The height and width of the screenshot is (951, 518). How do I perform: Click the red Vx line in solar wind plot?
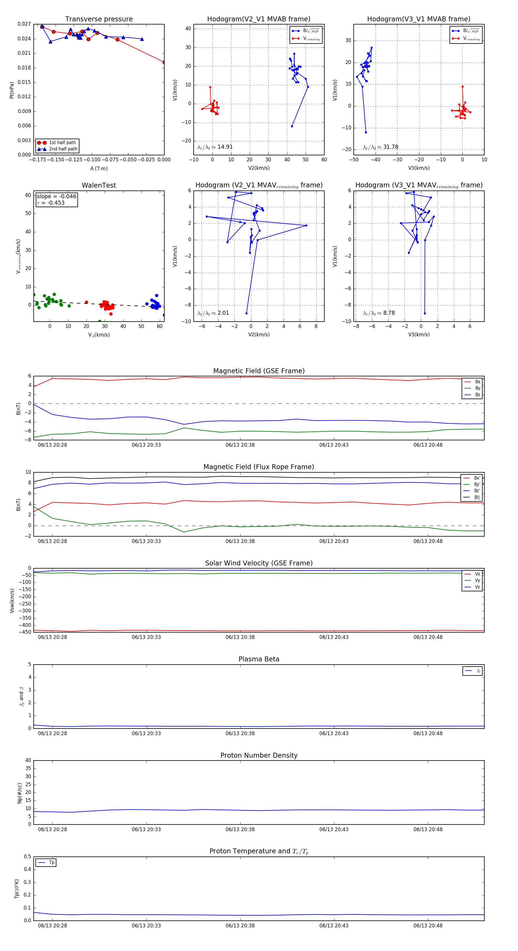click(x=259, y=631)
